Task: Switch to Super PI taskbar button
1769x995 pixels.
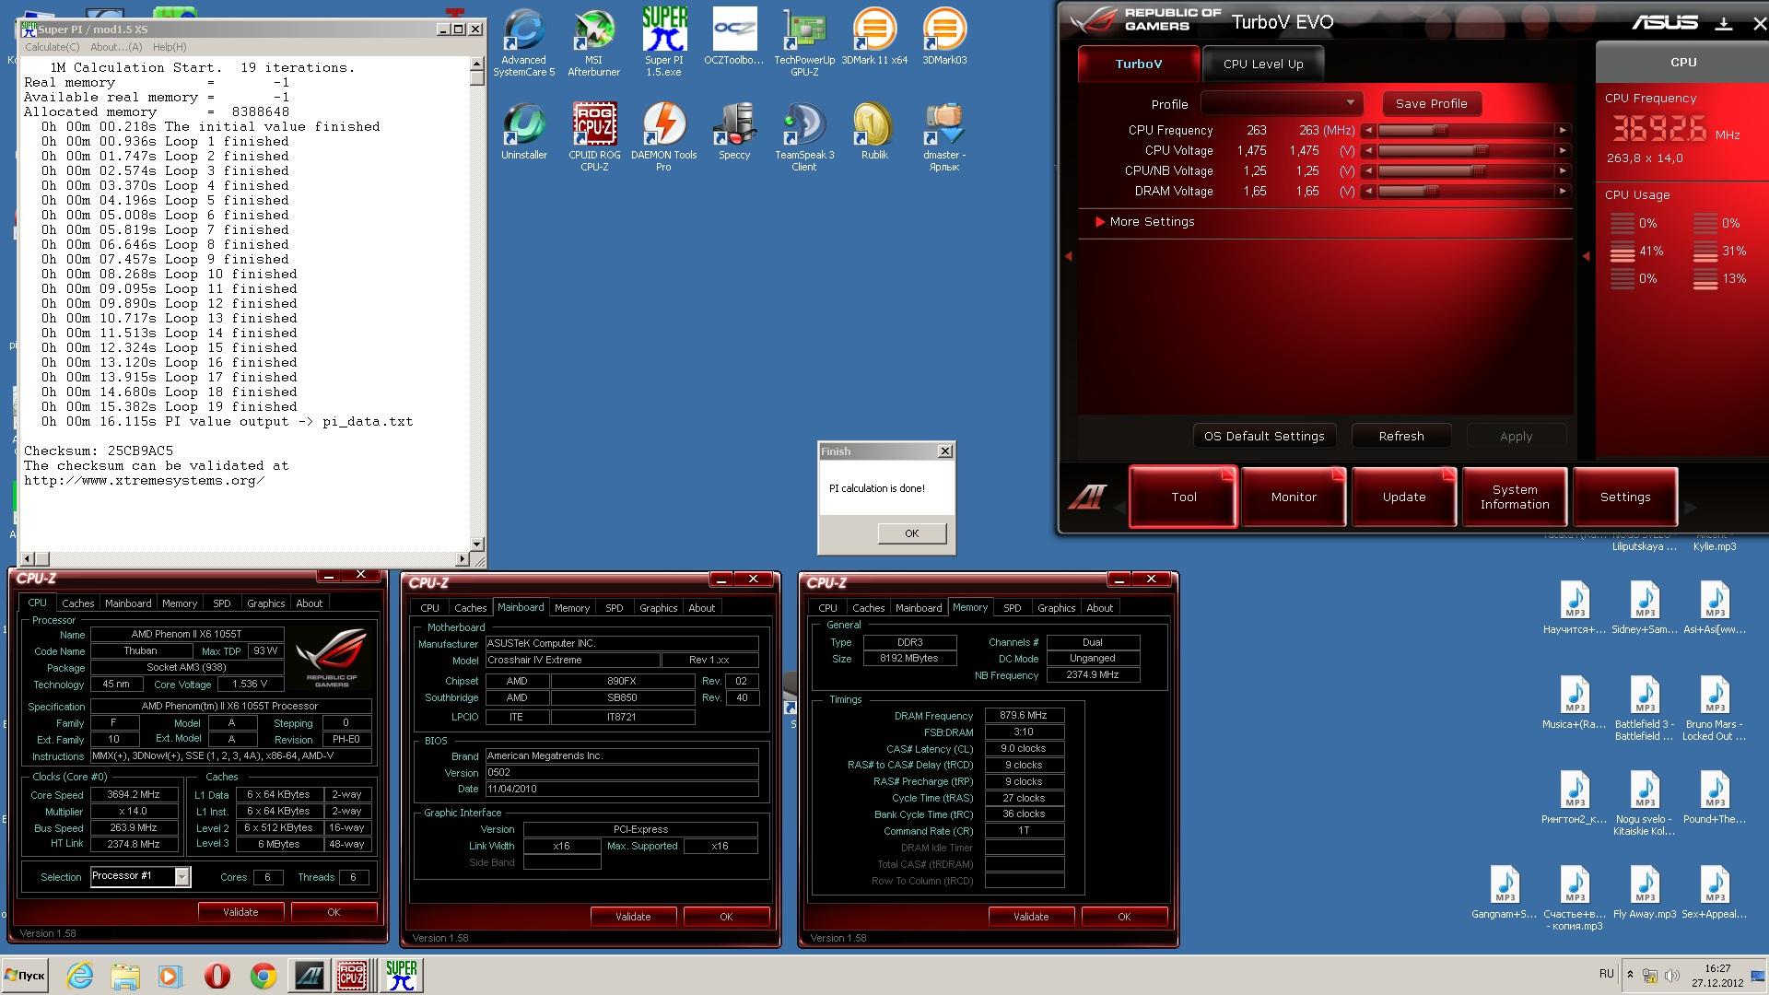Action: (x=401, y=976)
